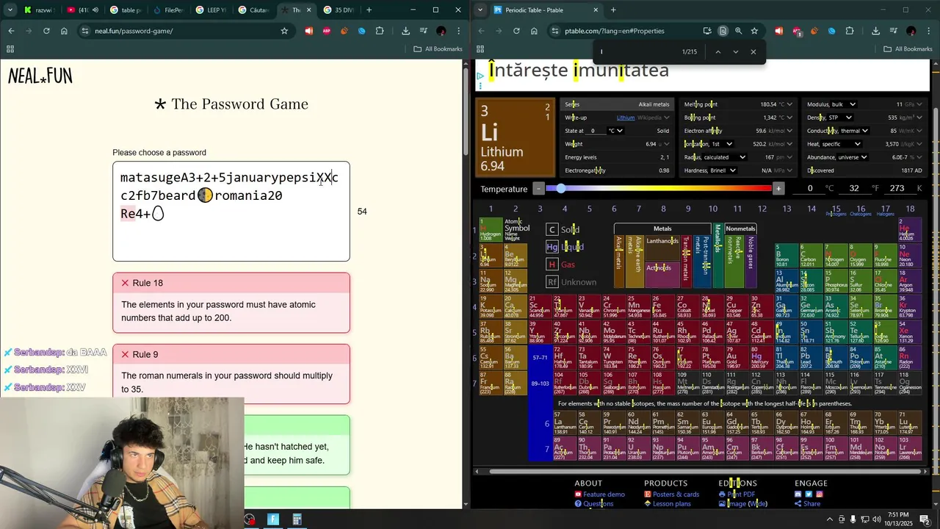The width and height of the screenshot is (940, 529).
Task: Click the password text box
Action: [231, 212]
